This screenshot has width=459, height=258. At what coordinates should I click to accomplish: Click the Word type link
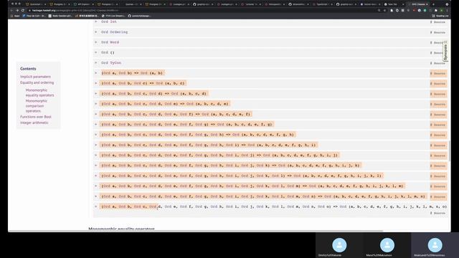(114, 42)
